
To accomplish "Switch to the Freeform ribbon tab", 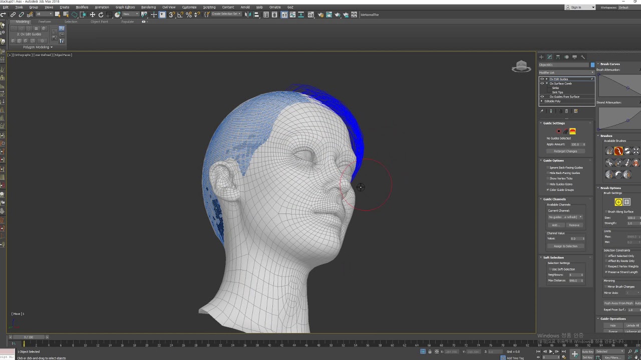I will click(x=45, y=21).
